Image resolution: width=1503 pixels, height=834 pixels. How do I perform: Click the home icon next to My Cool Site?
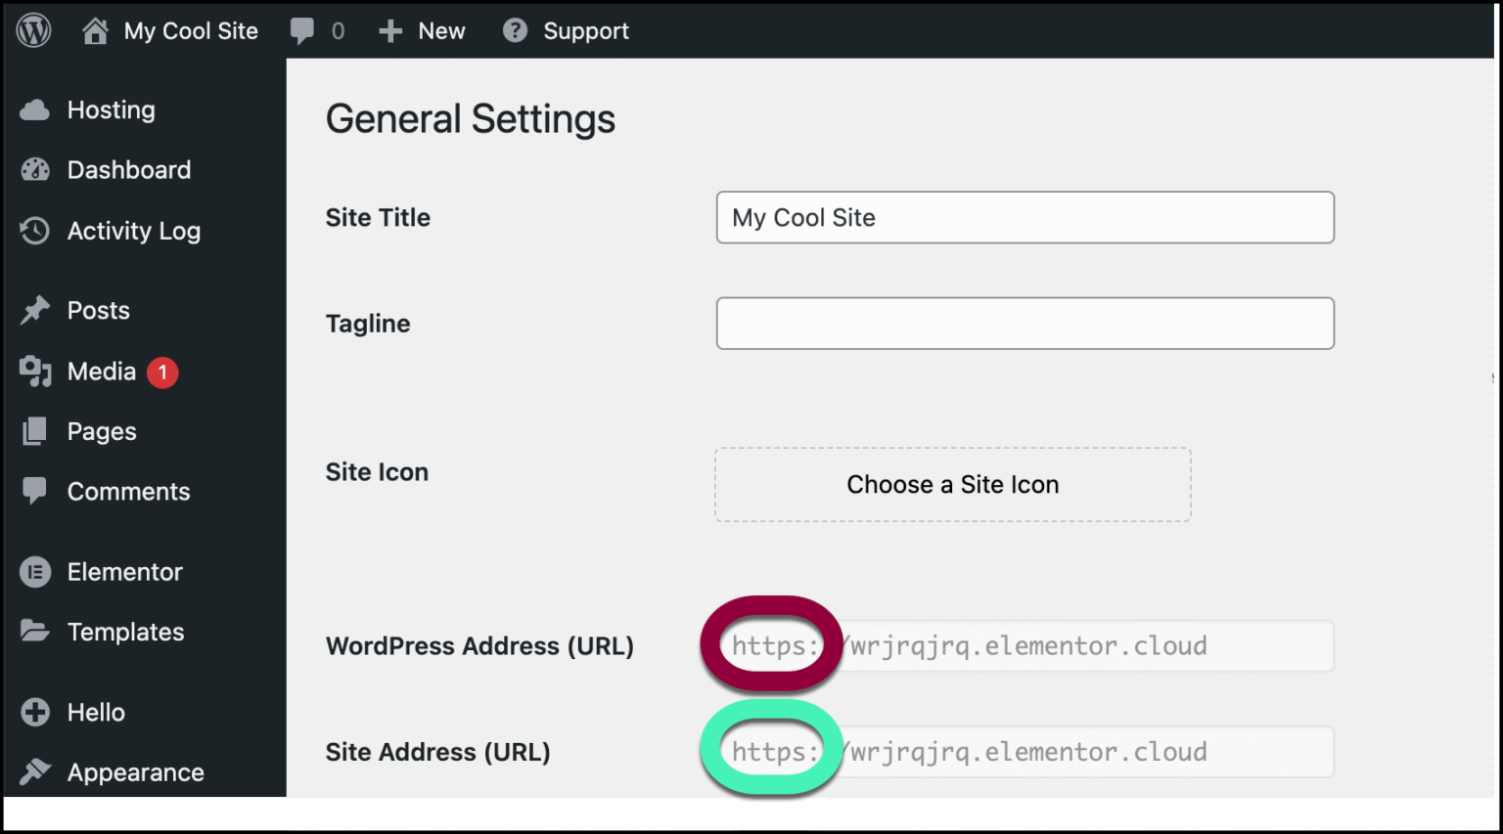pyautogui.click(x=96, y=29)
